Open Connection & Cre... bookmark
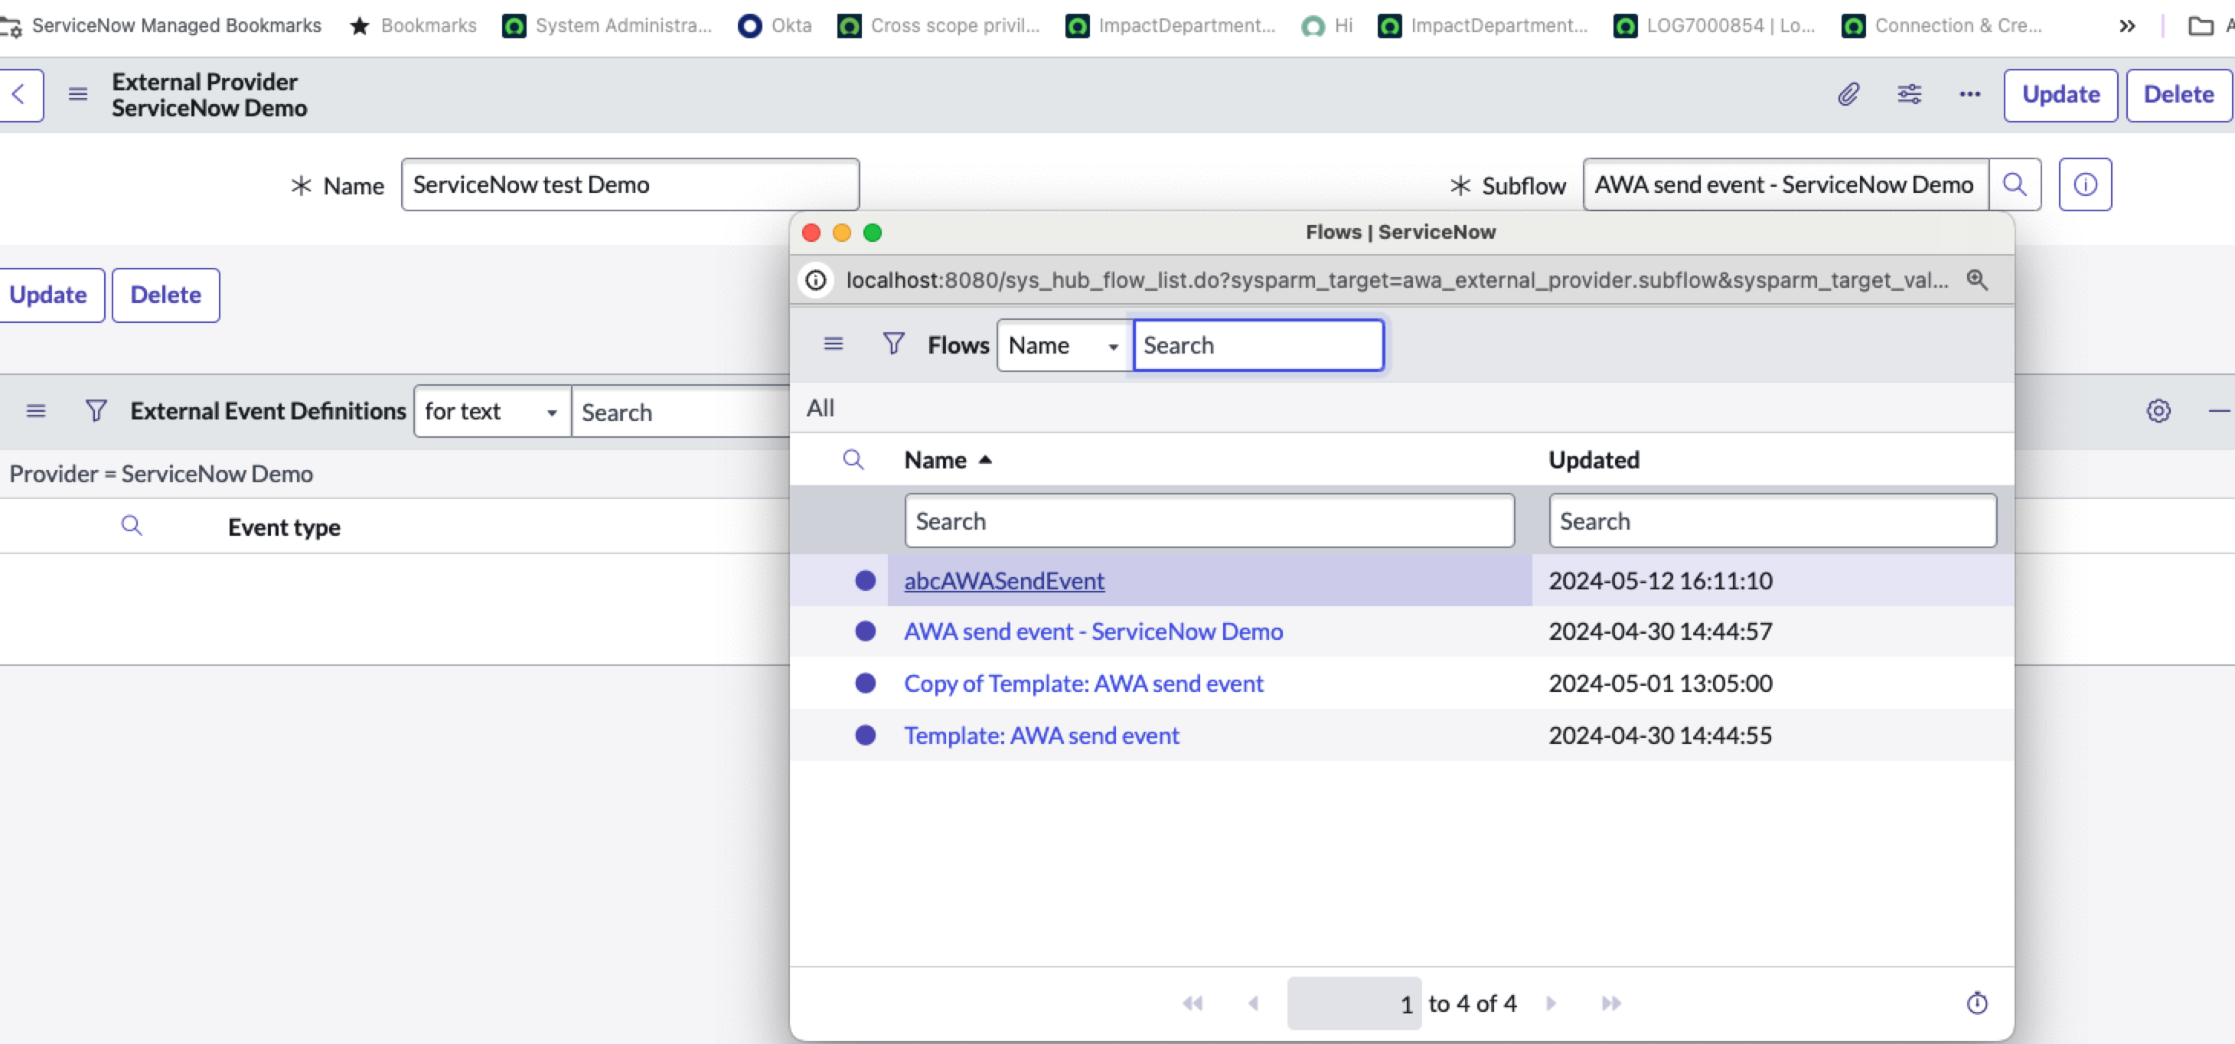This screenshot has height=1044, width=2235. (1942, 26)
